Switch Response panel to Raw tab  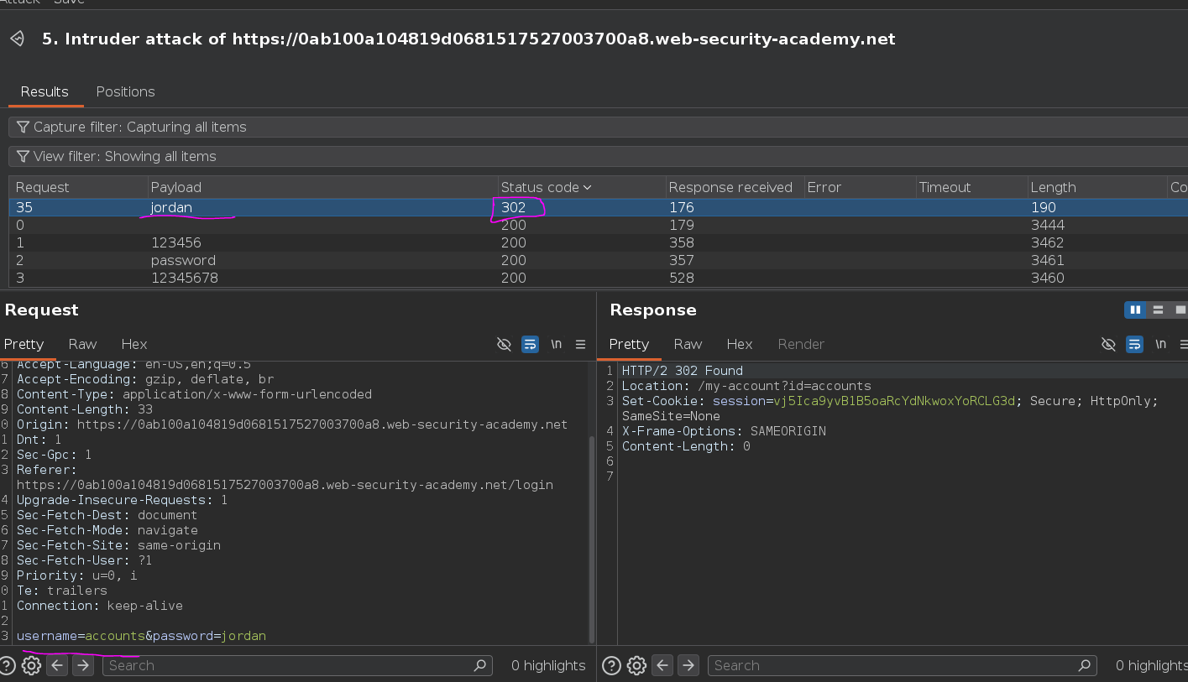click(688, 344)
